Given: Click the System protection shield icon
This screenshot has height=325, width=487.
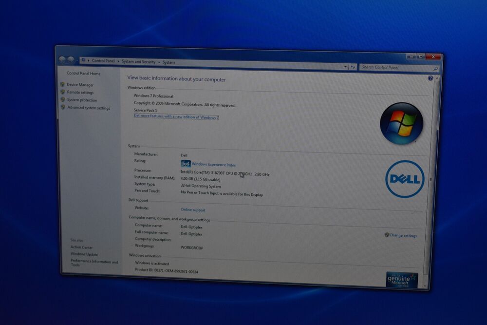Looking at the screenshot, I should [x=63, y=99].
